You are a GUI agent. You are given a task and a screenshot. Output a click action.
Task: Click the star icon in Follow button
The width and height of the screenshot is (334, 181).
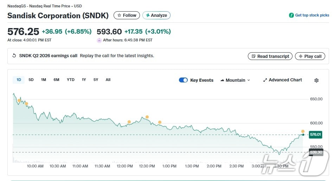point(119,15)
